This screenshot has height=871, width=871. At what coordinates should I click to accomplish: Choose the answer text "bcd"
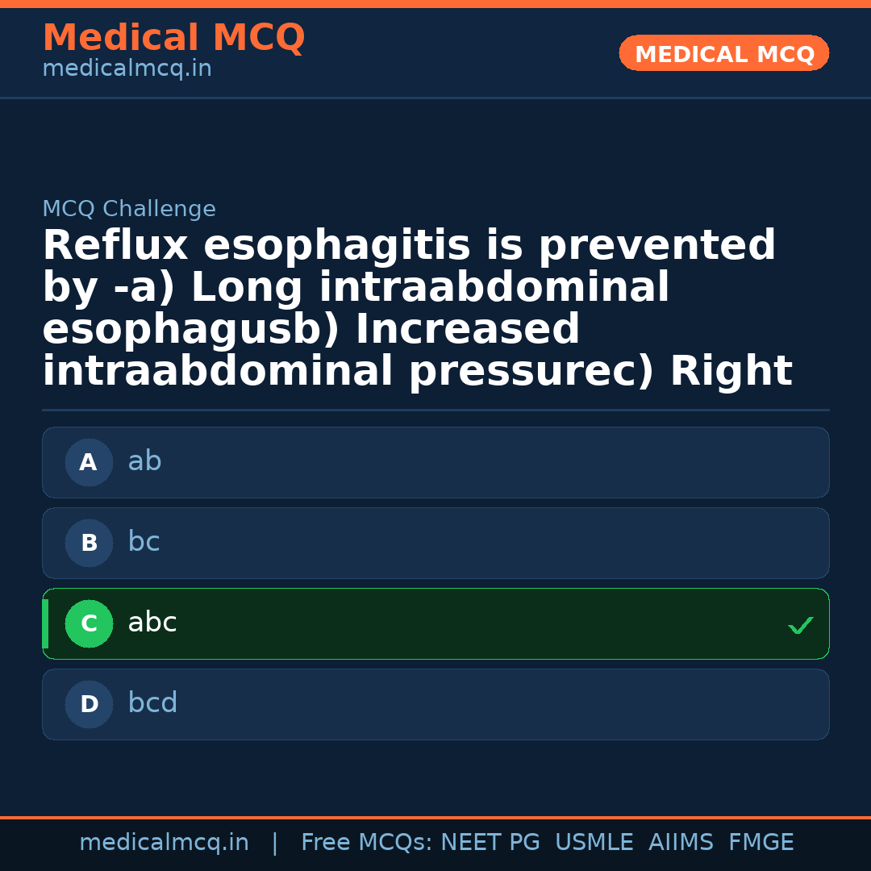click(x=152, y=703)
